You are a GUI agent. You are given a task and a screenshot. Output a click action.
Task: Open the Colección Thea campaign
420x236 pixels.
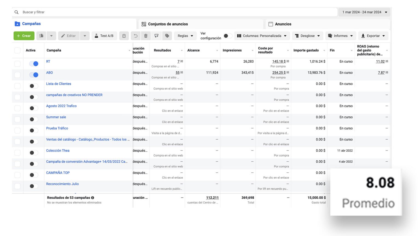[58, 151]
